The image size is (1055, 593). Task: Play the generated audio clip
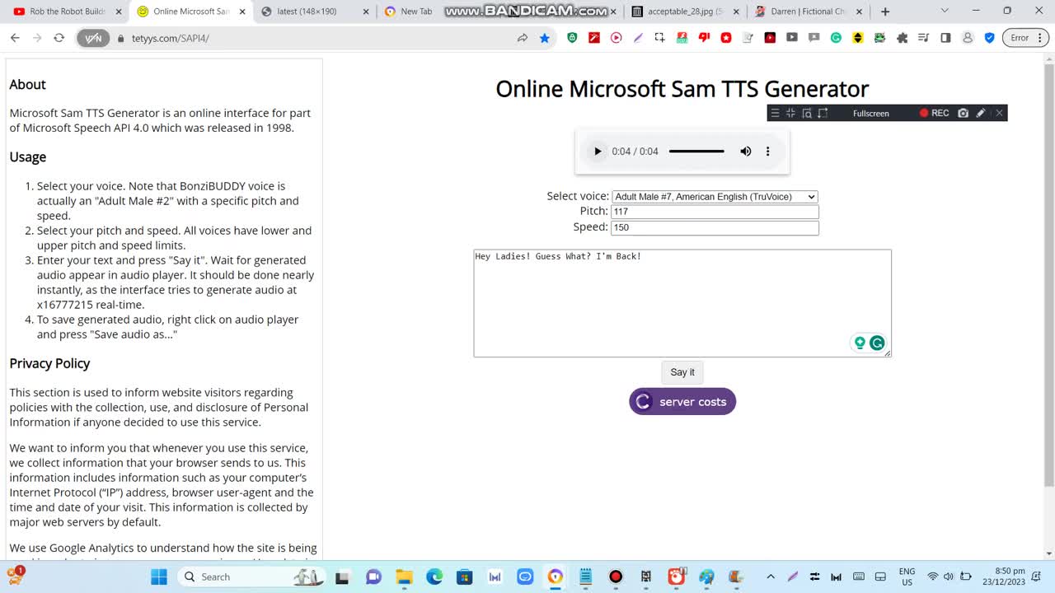(598, 152)
